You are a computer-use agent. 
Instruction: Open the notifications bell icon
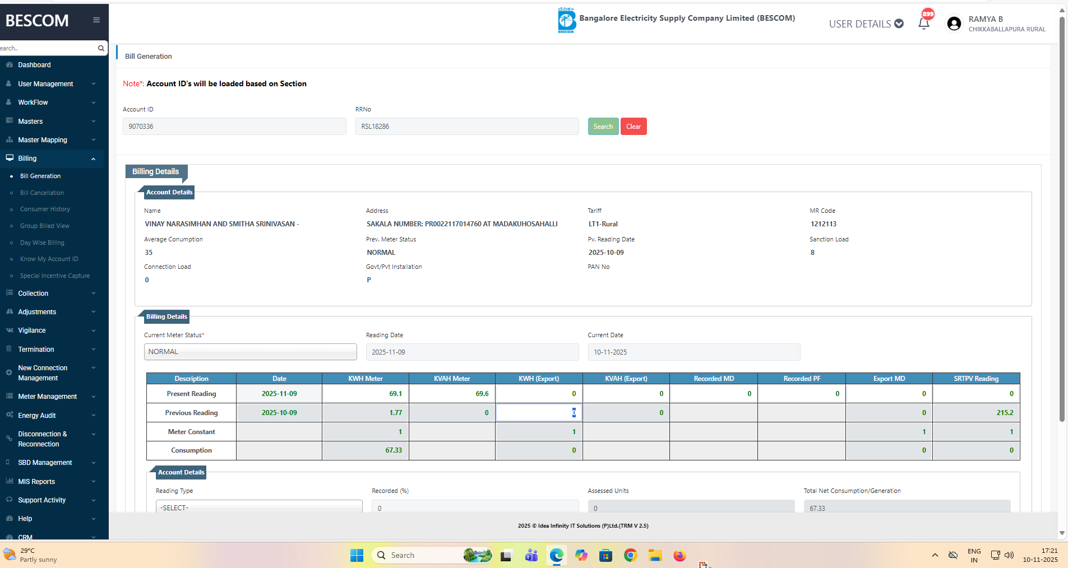[923, 24]
